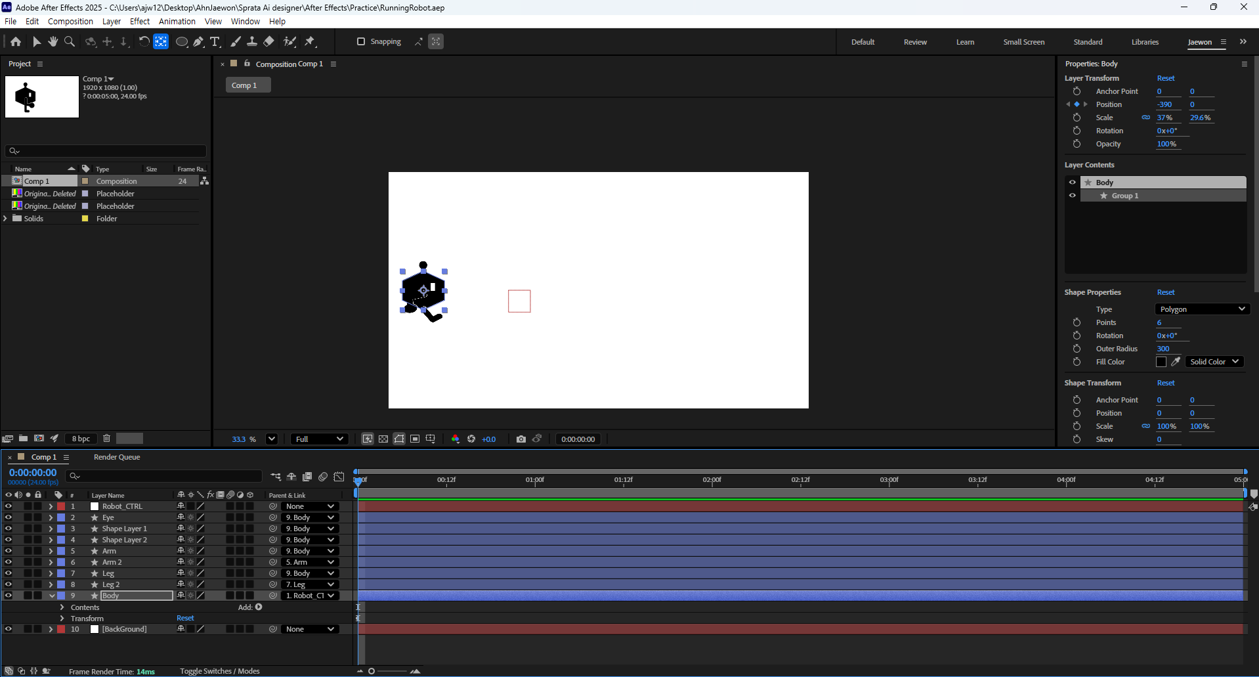This screenshot has height=677, width=1259.
Task: Switch to the Render Queue tab
Action: [117, 457]
